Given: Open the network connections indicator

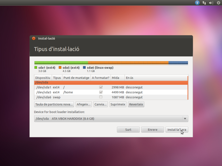Looking at the screenshot, I should 204,3.
